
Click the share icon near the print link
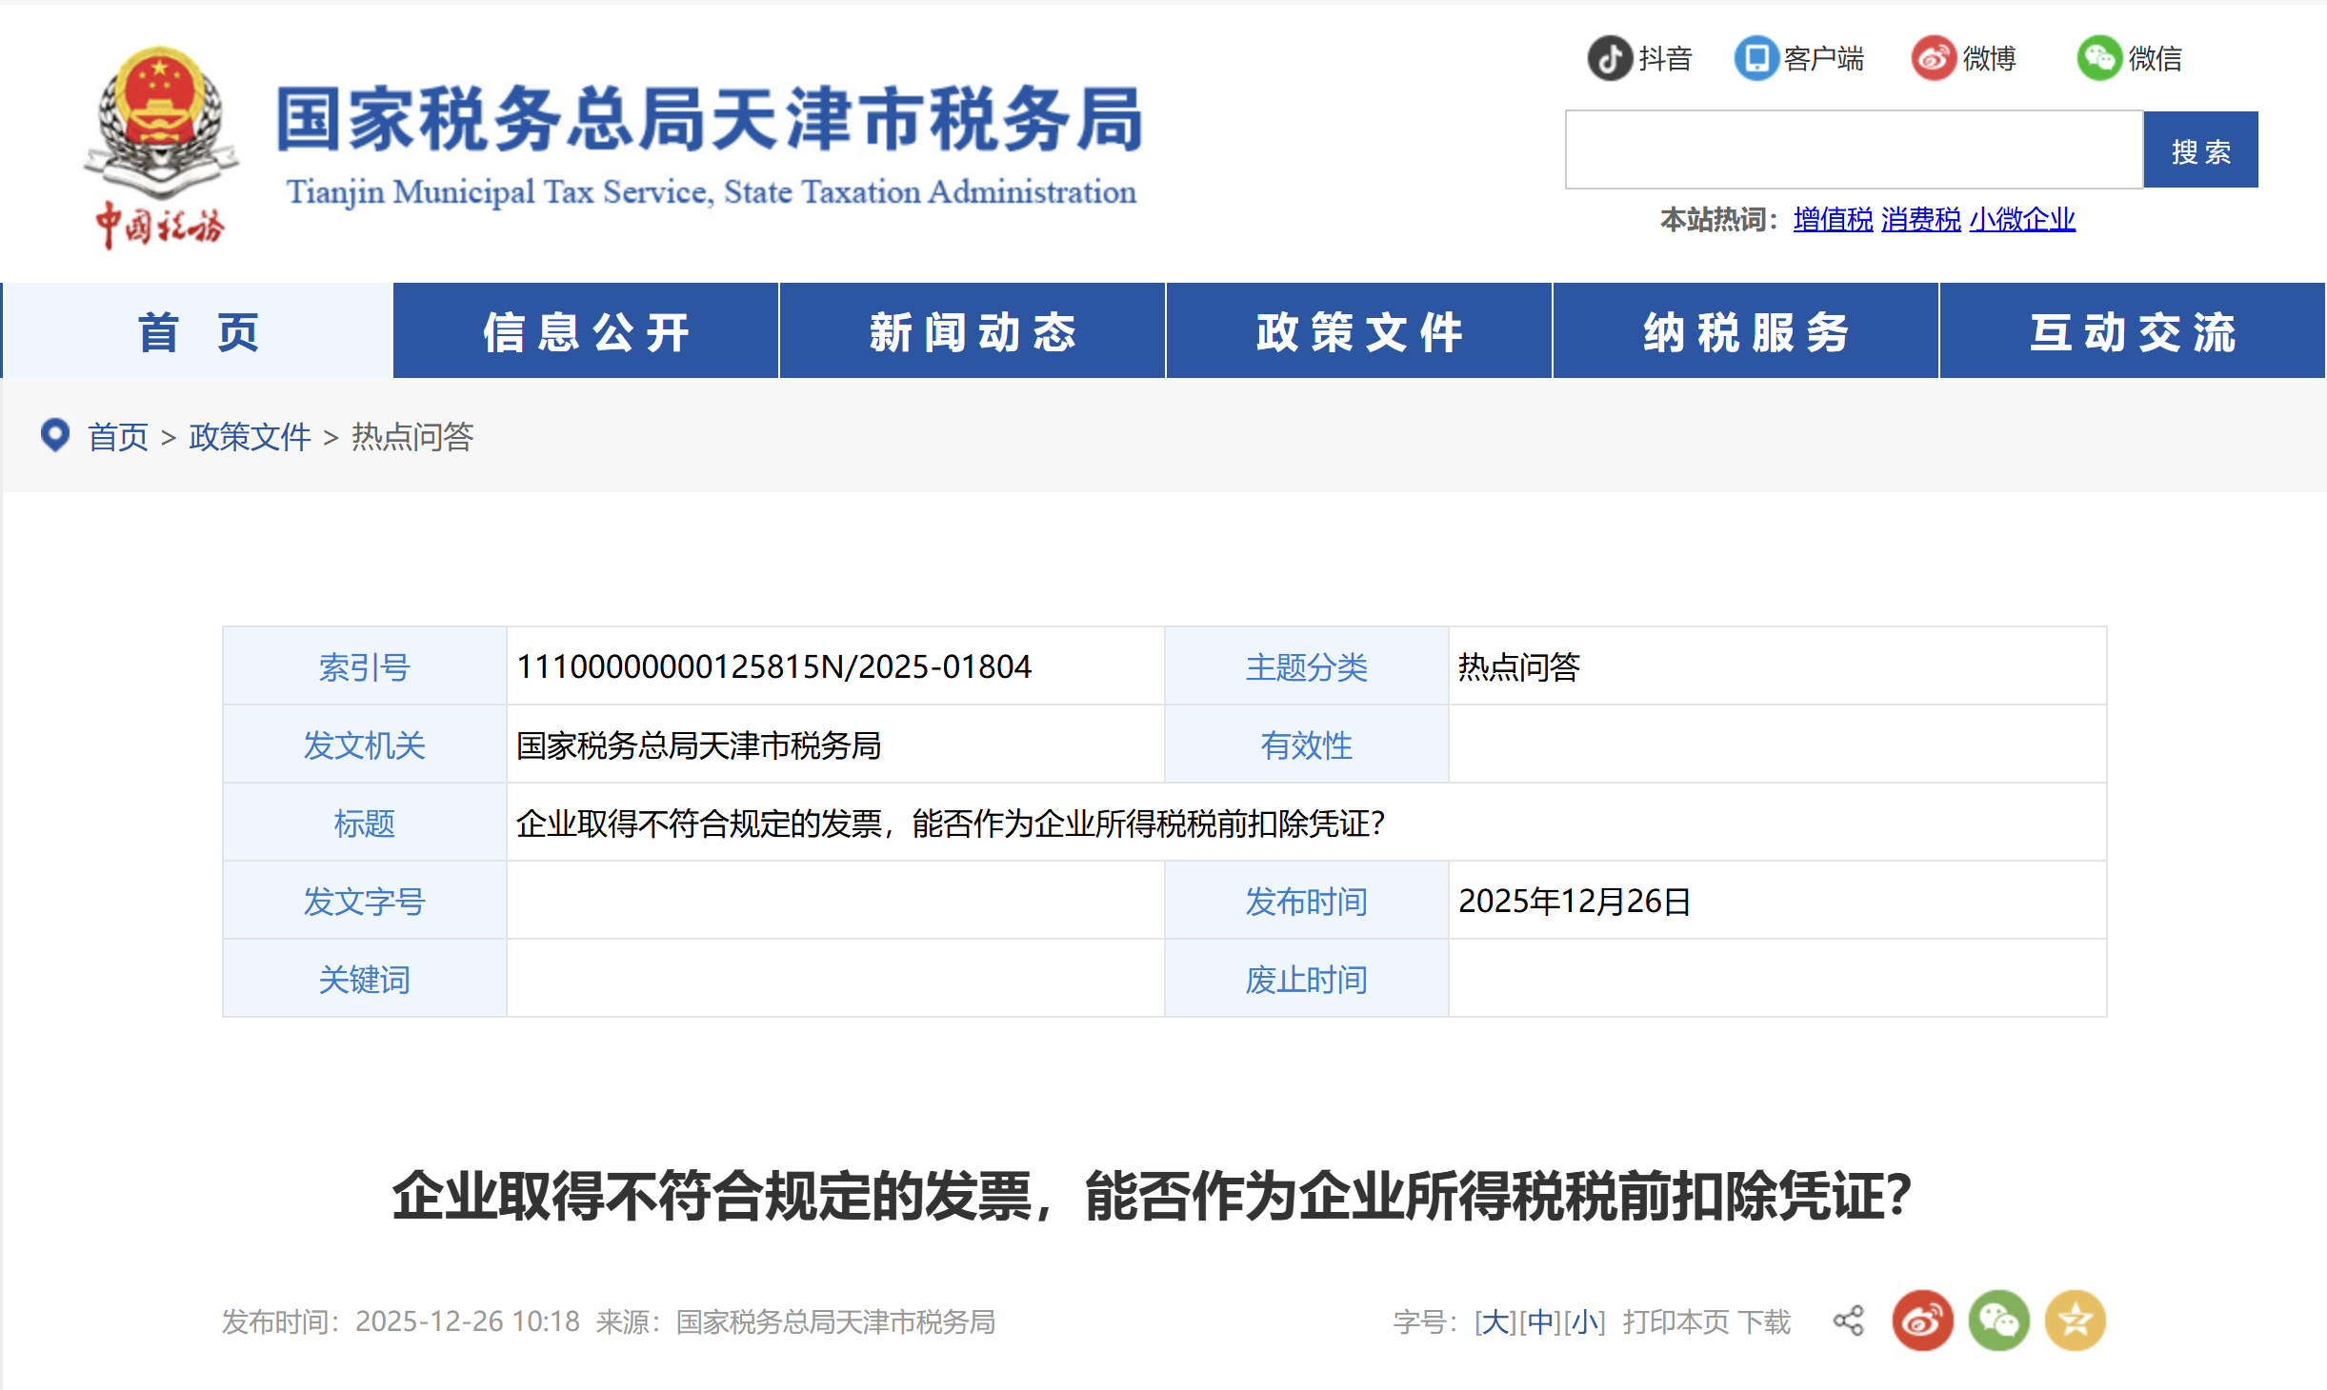pos(1848,1320)
